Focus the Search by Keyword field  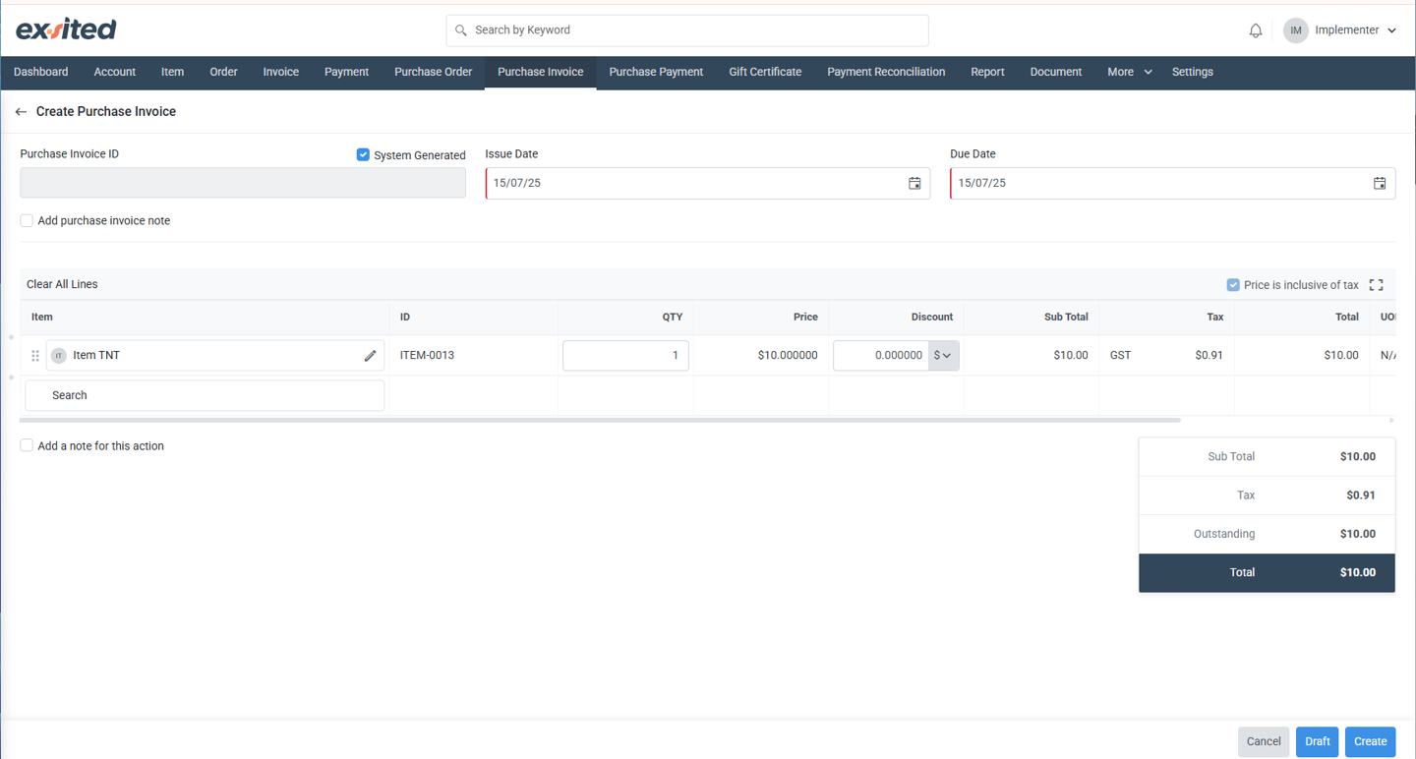pos(687,30)
